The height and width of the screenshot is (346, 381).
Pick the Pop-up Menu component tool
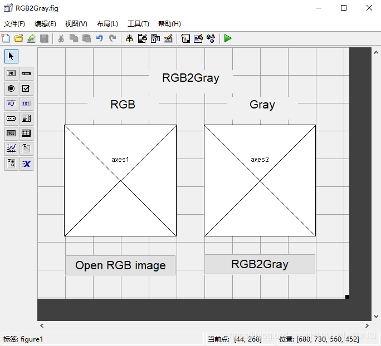11,118
